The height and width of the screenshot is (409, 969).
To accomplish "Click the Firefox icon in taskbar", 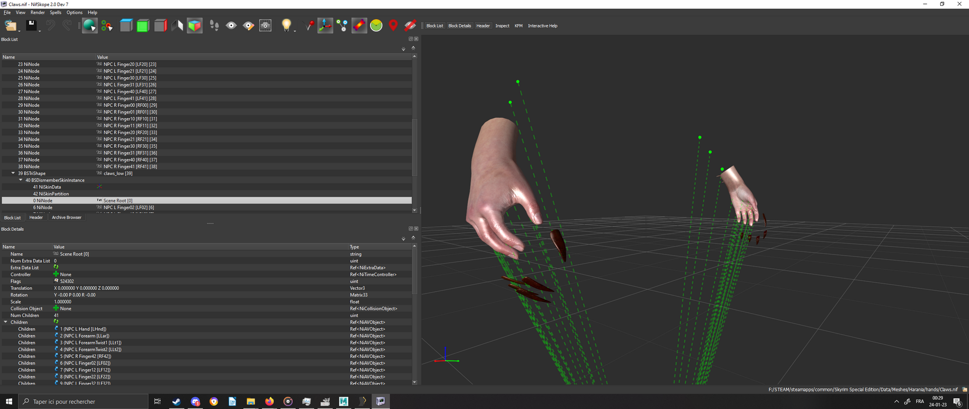I will tap(270, 401).
